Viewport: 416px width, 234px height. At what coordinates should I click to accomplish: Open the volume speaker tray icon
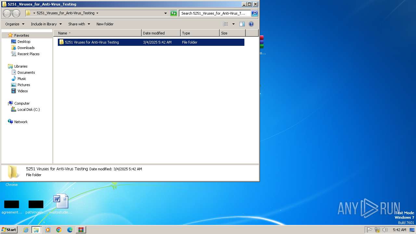[385, 230]
